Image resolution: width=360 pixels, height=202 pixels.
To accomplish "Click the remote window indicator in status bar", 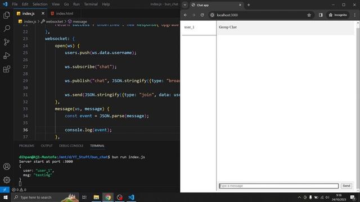I will [x=4, y=190].
